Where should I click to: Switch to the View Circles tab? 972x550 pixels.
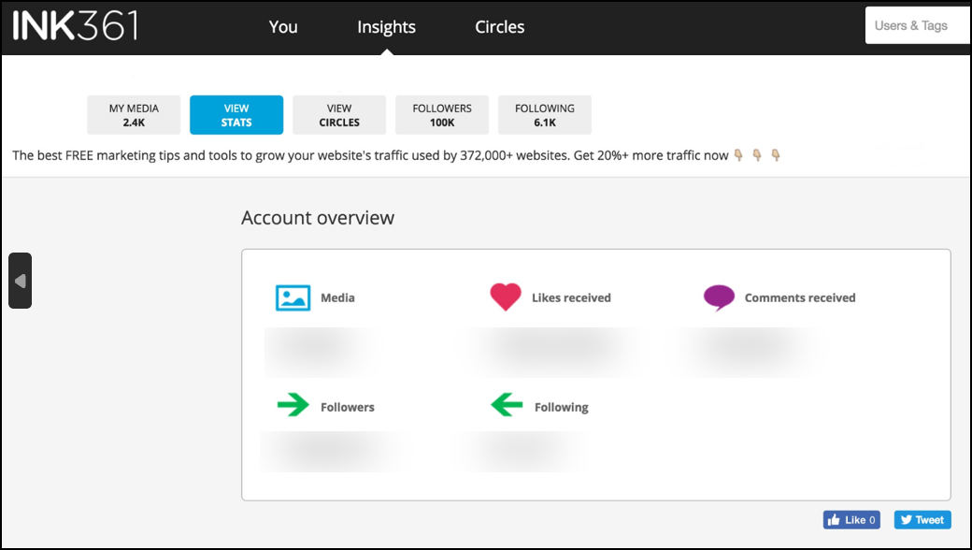click(x=339, y=115)
